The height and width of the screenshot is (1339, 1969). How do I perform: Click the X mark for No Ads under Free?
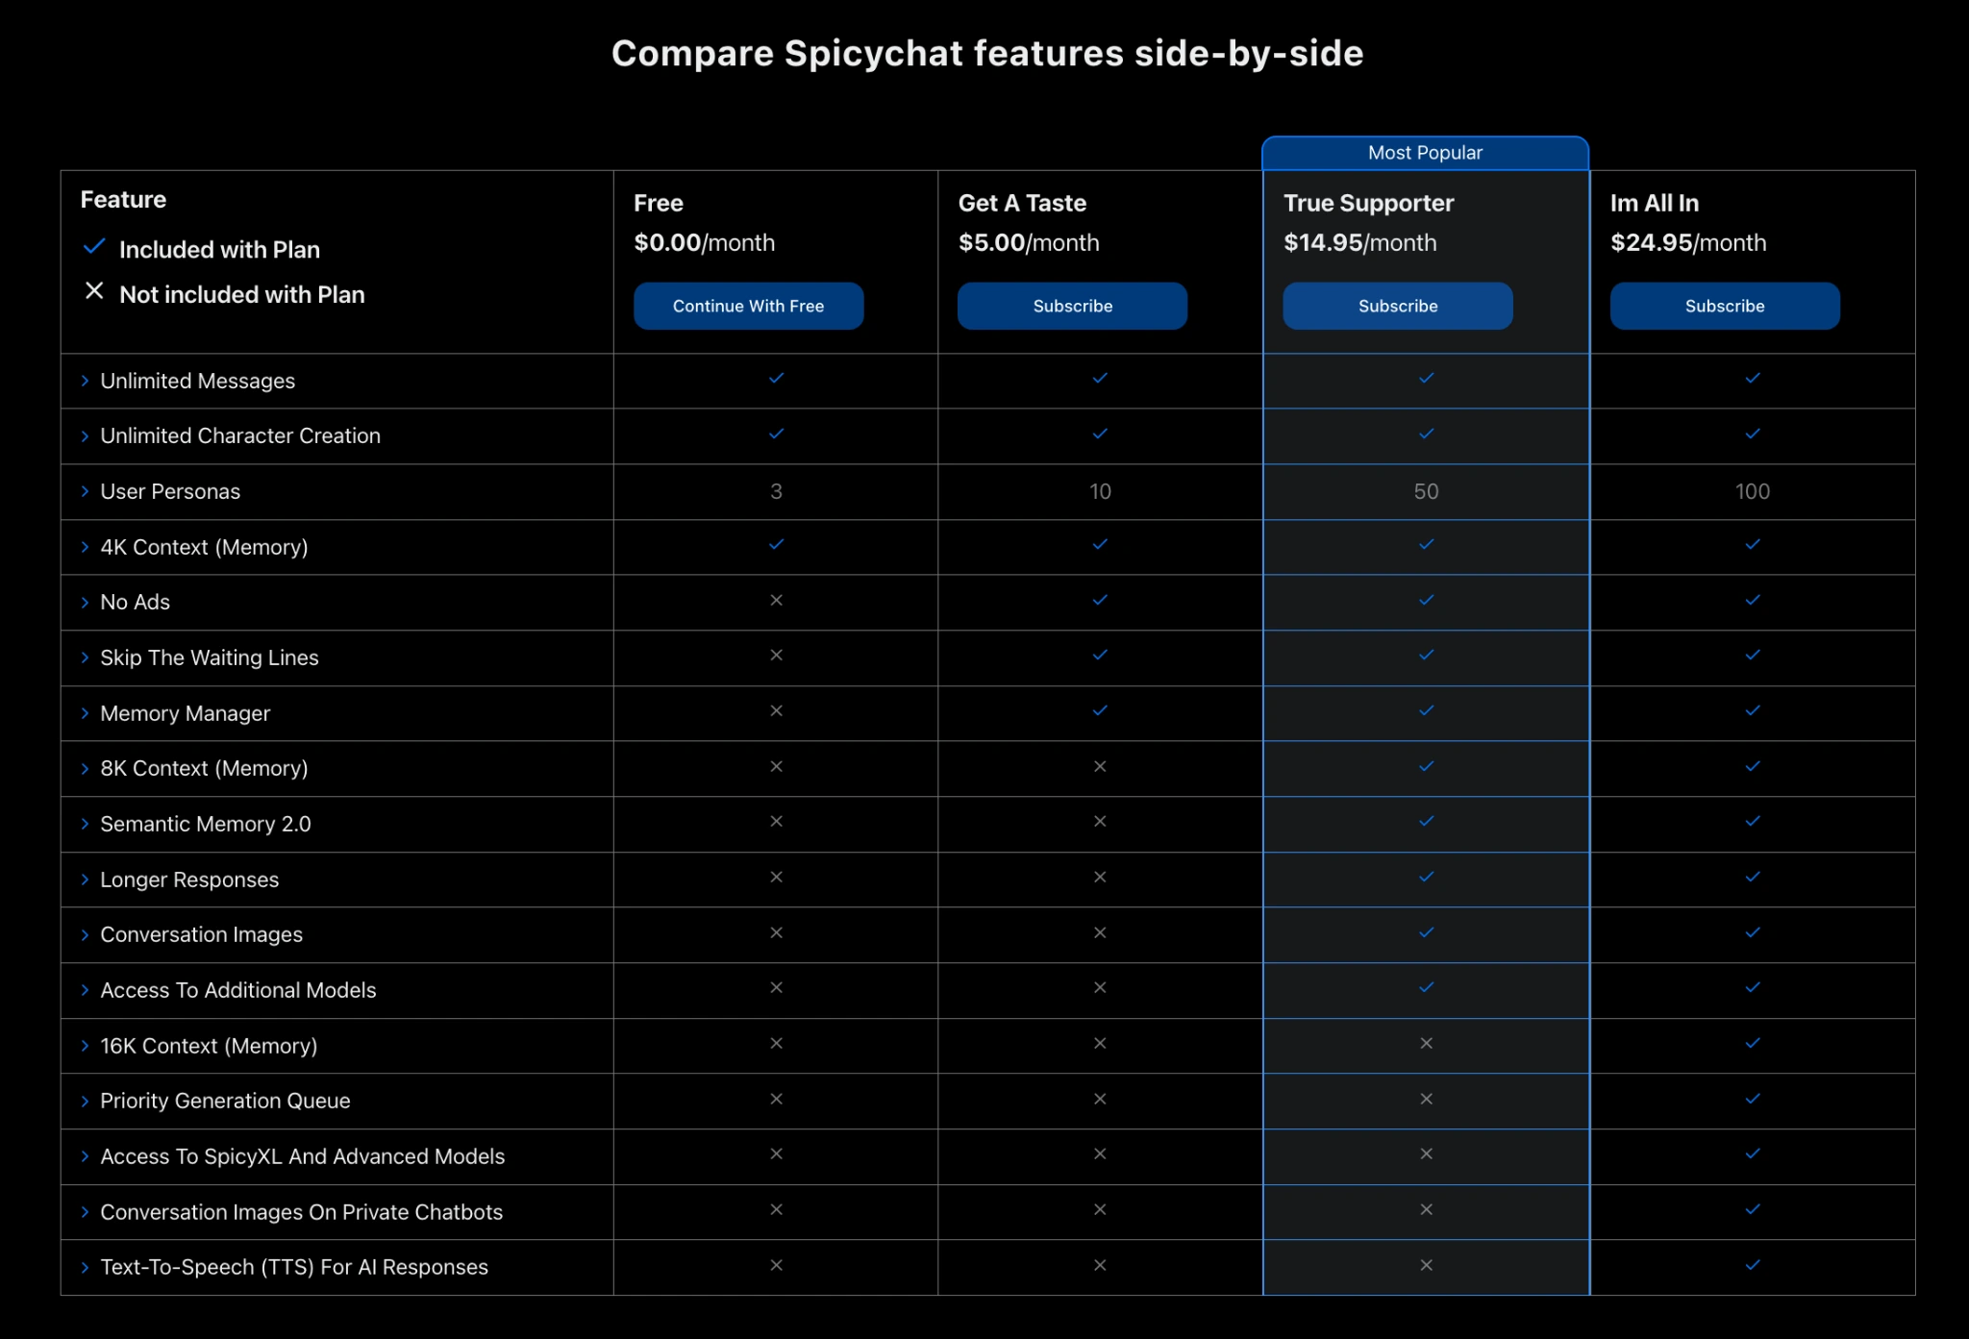click(x=776, y=601)
